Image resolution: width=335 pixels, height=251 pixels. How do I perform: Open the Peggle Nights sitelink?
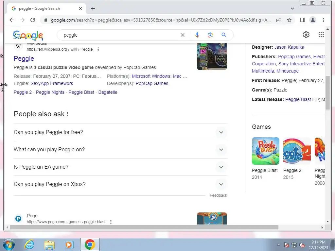(50, 92)
